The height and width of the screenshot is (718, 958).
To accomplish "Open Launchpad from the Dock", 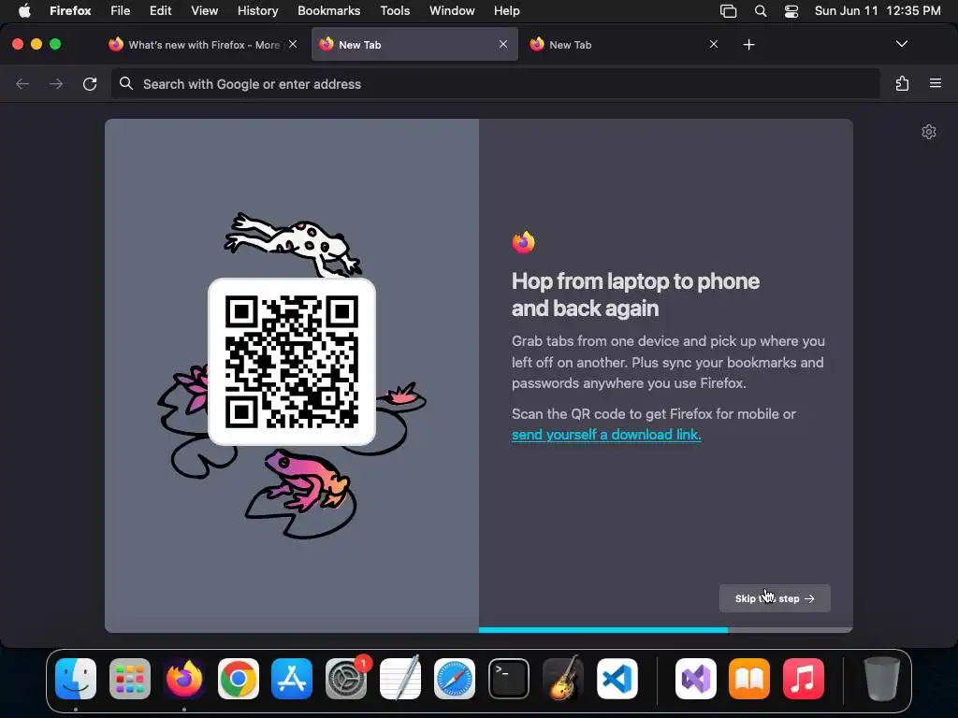I will [x=129, y=679].
